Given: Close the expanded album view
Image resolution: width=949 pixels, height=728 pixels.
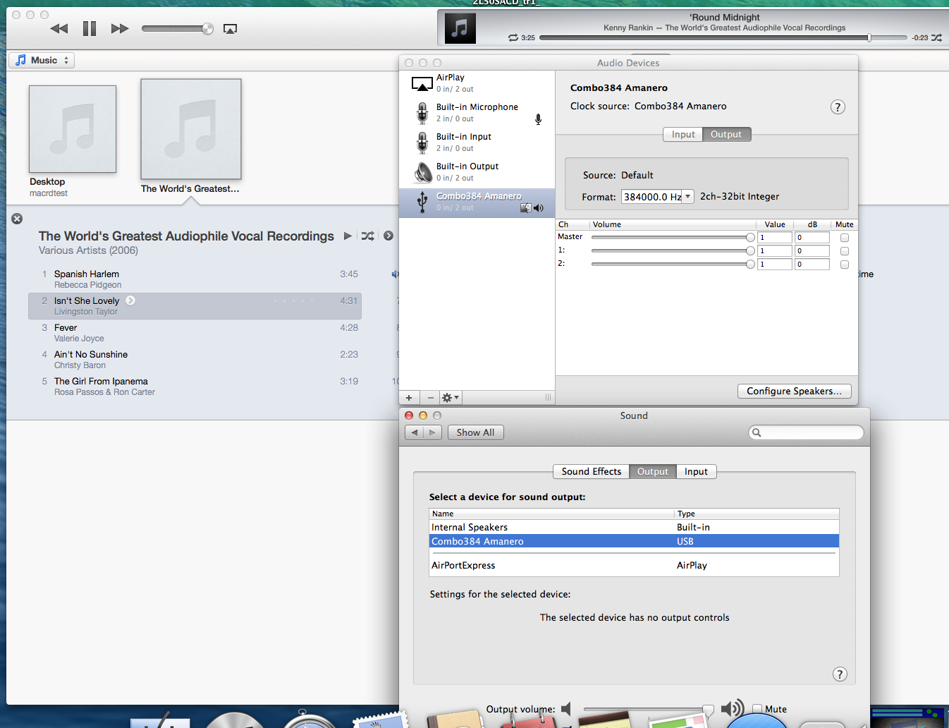Looking at the screenshot, I should [17, 219].
